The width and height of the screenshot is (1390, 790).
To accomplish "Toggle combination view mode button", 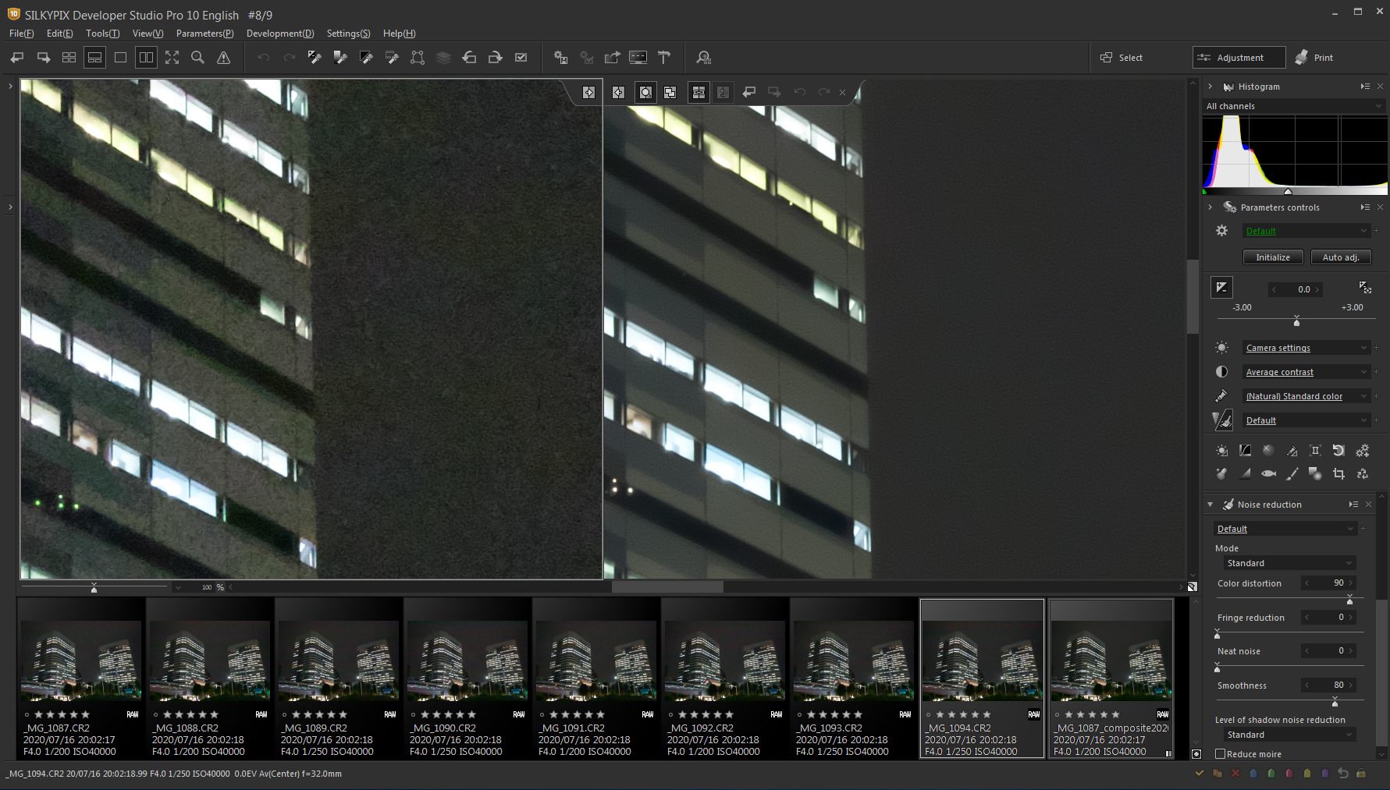I will (x=94, y=58).
